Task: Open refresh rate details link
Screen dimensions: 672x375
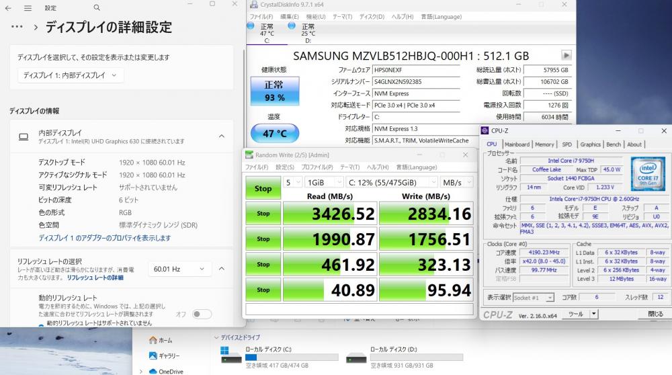Action: coord(95,278)
